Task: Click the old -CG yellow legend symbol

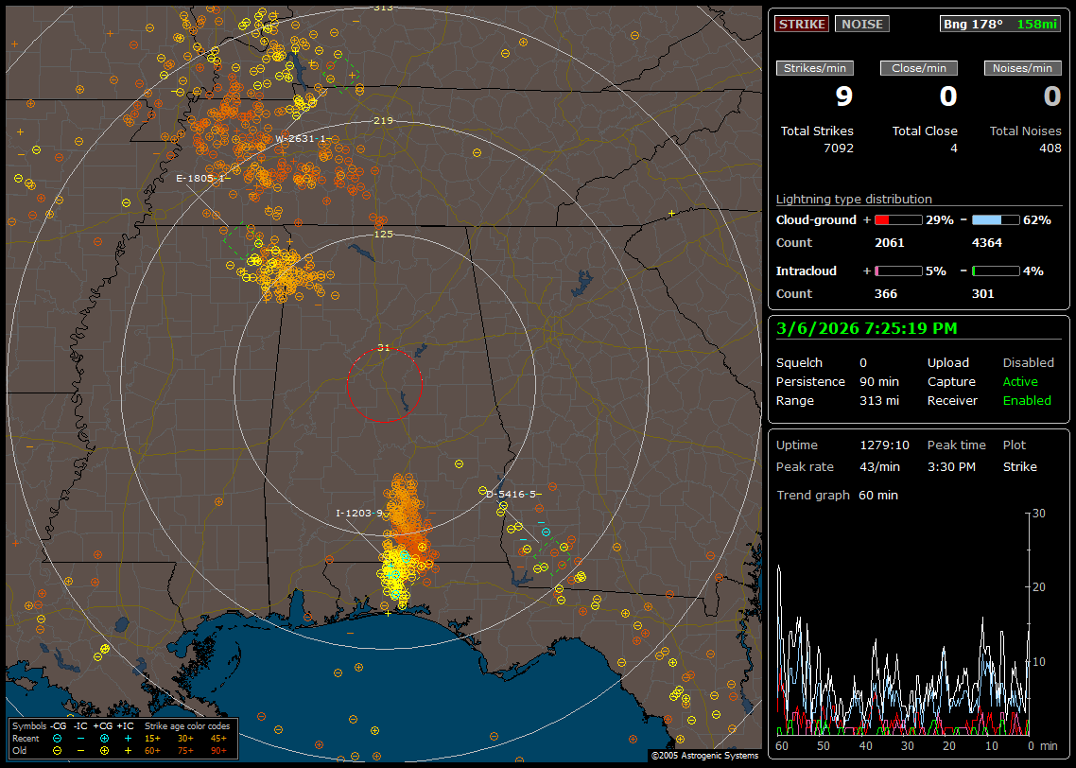Action: (x=58, y=750)
